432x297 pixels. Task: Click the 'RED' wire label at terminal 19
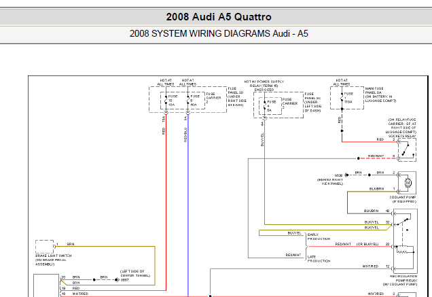[x=76, y=288]
